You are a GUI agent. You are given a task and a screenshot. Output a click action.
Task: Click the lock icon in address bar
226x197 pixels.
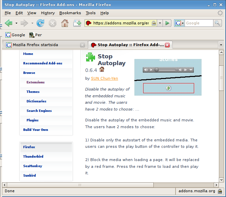coord(154,23)
